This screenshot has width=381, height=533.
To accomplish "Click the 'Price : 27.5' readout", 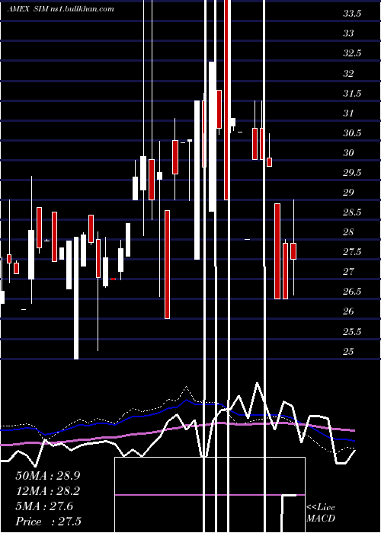I will pyautogui.click(x=48, y=522).
